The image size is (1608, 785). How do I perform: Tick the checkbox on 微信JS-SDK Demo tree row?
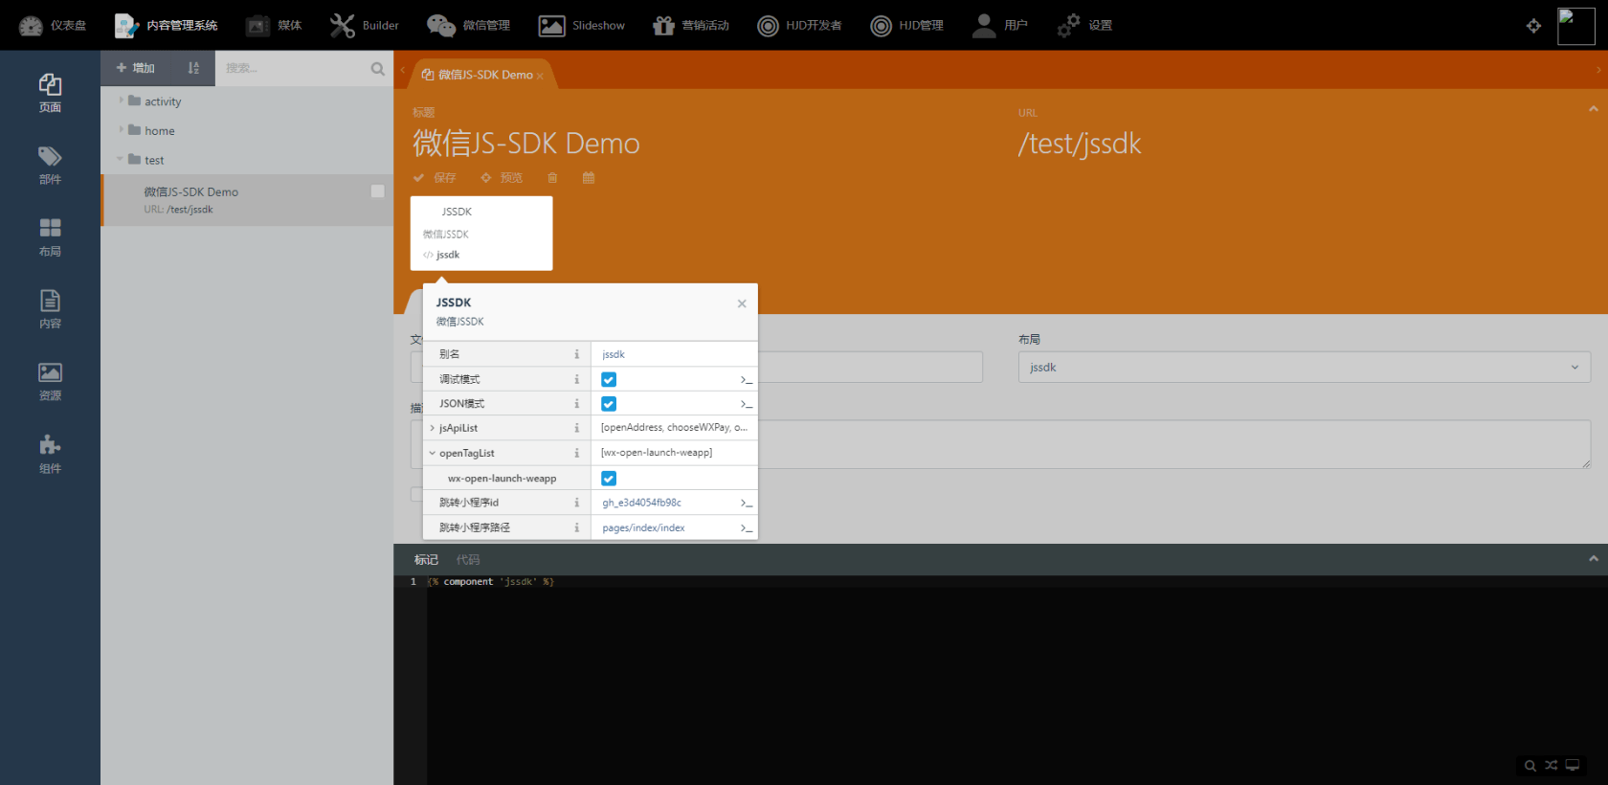(378, 191)
